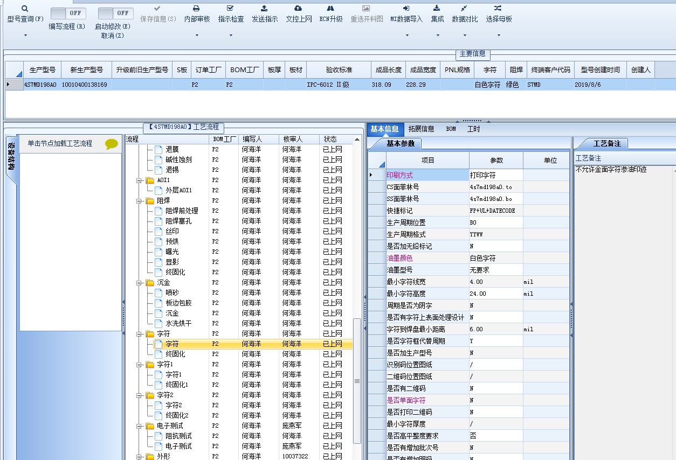Collapse the 电子测试 folder node
Viewport: 676px width, 460px height.
coord(139,426)
